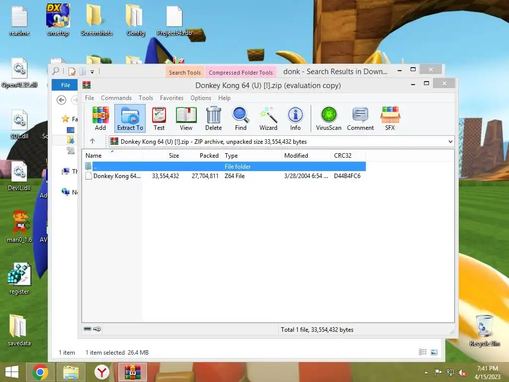Select the mari0_1.6 desktop icon
The height and width of the screenshot is (382, 509).
pyautogui.click(x=19, y=227)
